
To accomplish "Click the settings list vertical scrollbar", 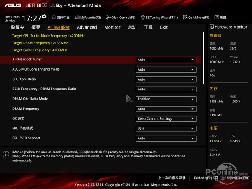I will click(204, 58).
